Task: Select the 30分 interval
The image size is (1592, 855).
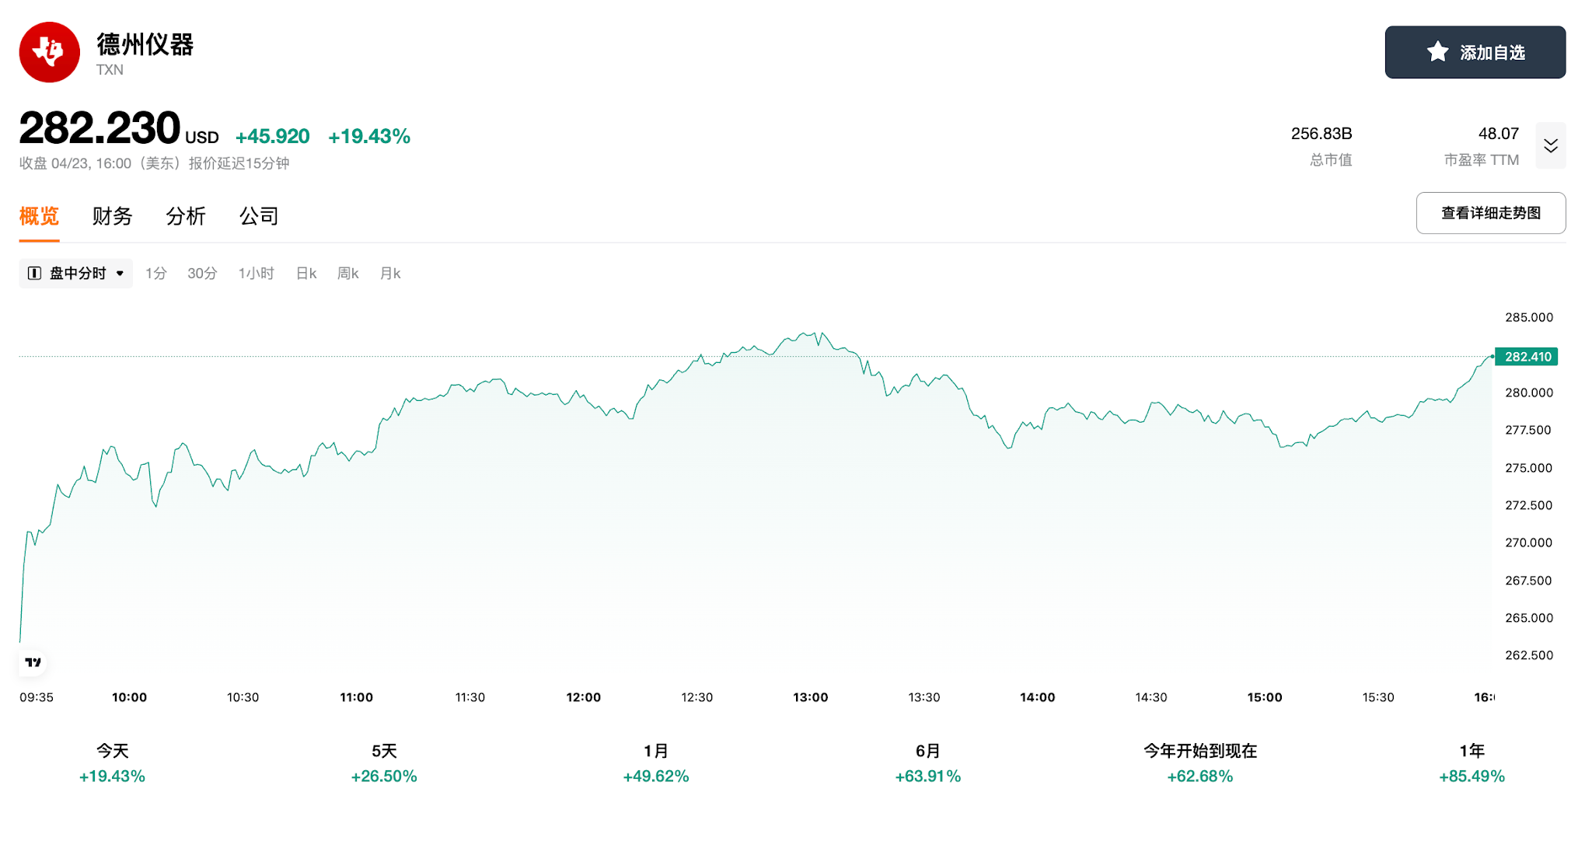Action: tap(202, 273)
